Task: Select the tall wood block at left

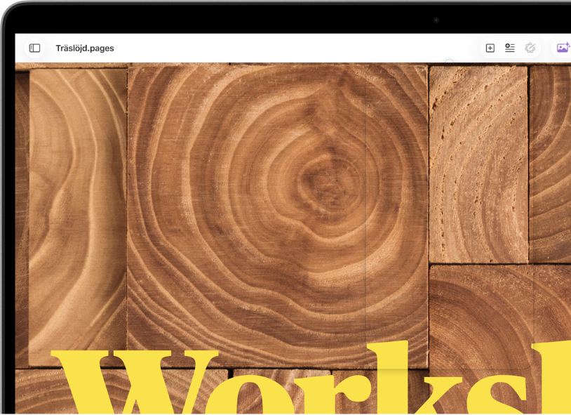Action: 78,217
